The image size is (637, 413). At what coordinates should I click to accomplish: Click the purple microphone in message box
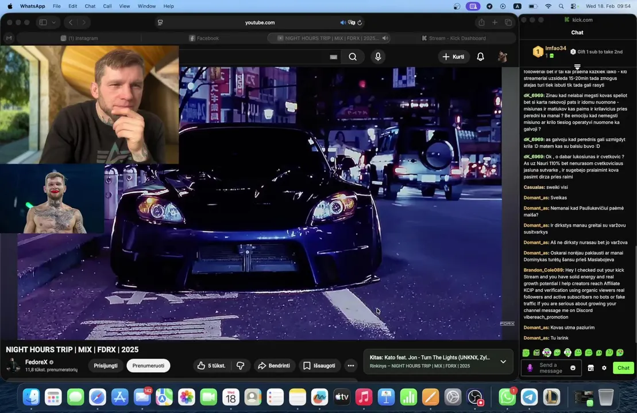point(530,368)
